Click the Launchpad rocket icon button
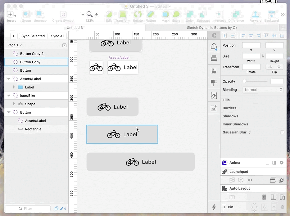 282,180
